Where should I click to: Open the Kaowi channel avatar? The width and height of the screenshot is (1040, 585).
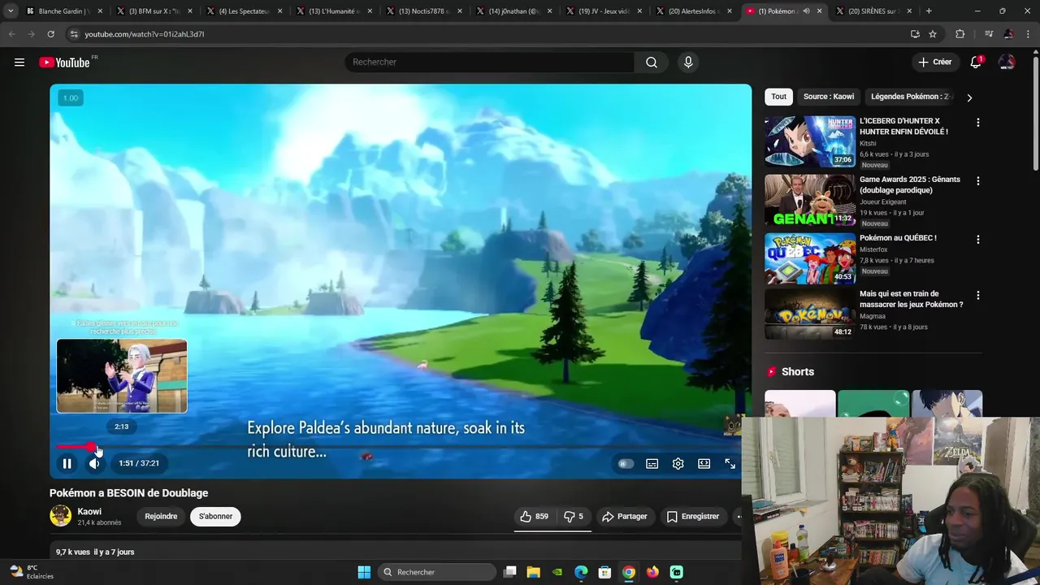(60, 516)
